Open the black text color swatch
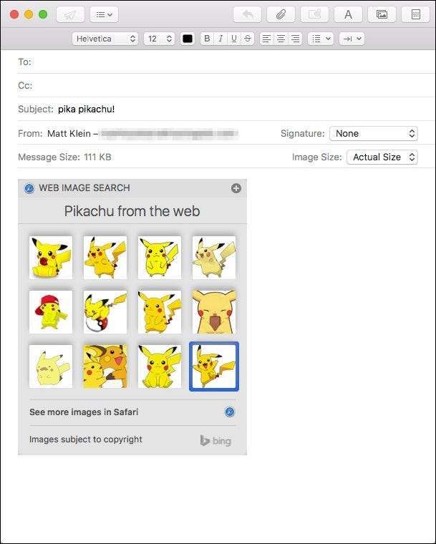436x544 pixels. click(x=188, y=39)
